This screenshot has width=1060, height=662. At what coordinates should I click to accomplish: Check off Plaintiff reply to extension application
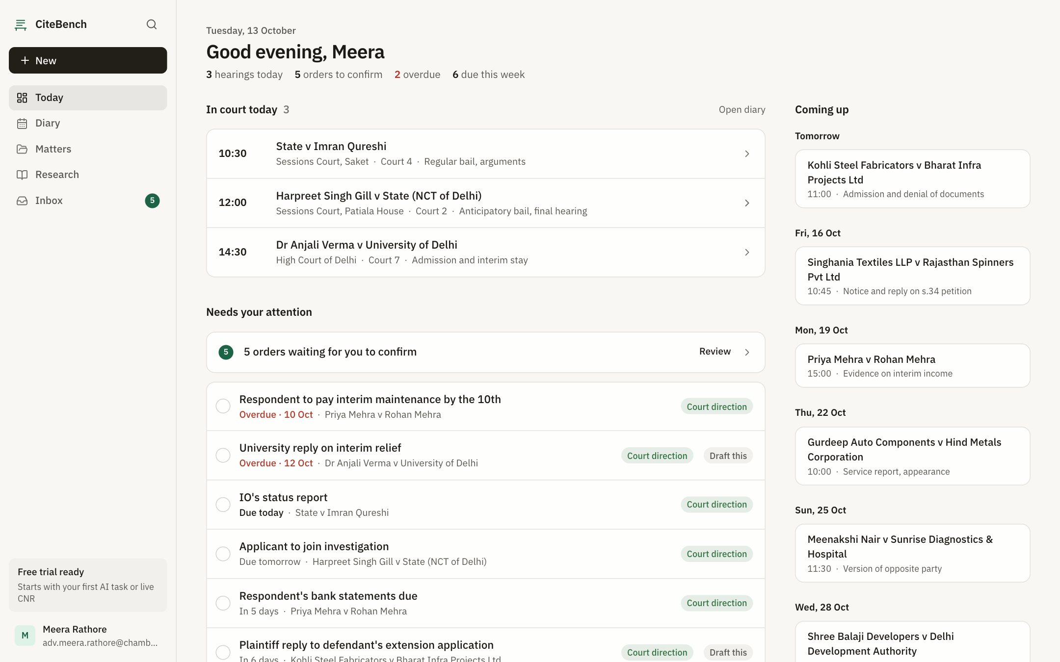223,652
